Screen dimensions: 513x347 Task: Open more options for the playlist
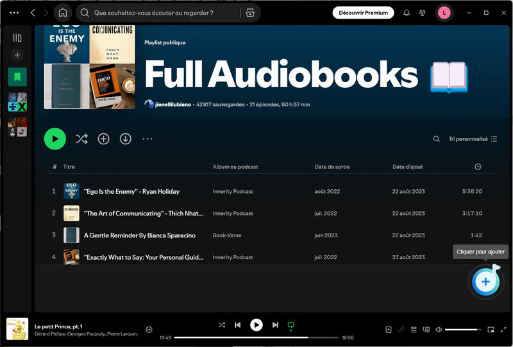tap(147, 139)
